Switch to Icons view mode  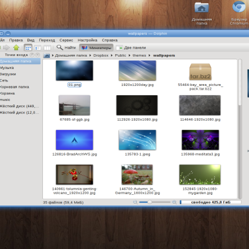pos(28,48)
